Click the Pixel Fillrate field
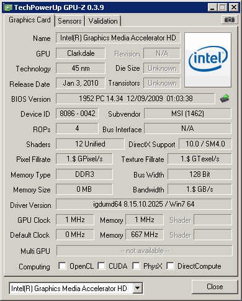Viewport: 242px width, 301px height. tap(84, 159)
